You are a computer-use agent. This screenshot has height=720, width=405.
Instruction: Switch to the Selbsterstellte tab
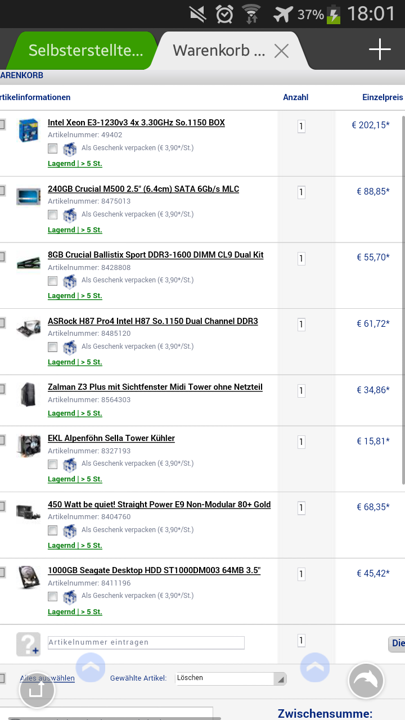84,51
